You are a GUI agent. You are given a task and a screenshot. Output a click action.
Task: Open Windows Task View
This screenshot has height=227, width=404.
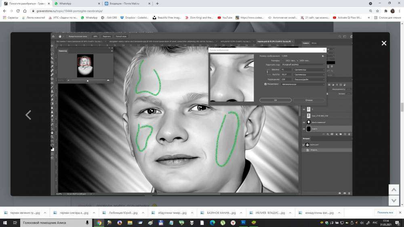tap(15, 223)
